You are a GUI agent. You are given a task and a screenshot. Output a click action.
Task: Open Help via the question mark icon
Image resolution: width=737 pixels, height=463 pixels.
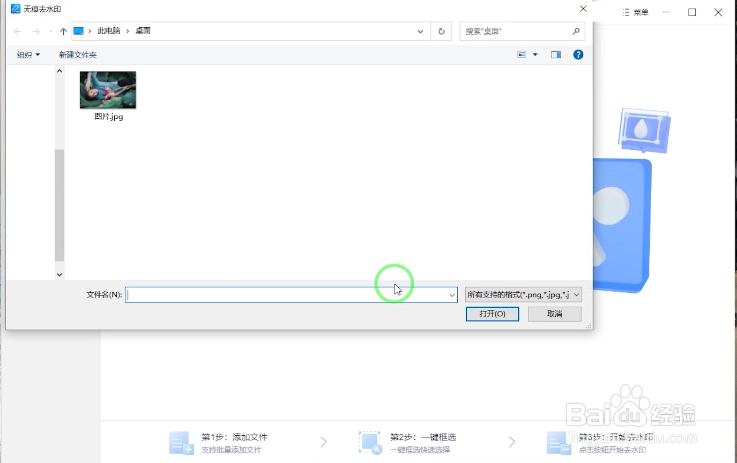pos(578,54)
